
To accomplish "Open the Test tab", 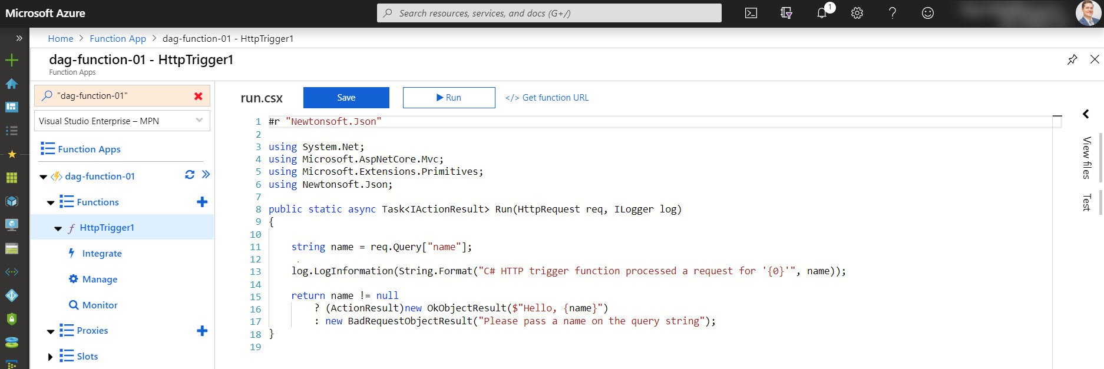I will point(1087,202).
